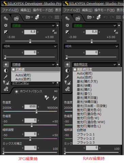Viewport: 124px width, 163px height.
Task: Open the File menu in right RAW window
Action: coord(72,10)
